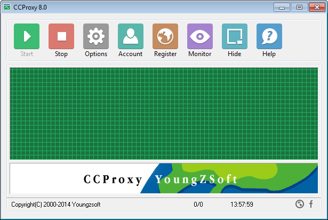Open the Account manager
This screenshot has height=220, width=328.
130,36
